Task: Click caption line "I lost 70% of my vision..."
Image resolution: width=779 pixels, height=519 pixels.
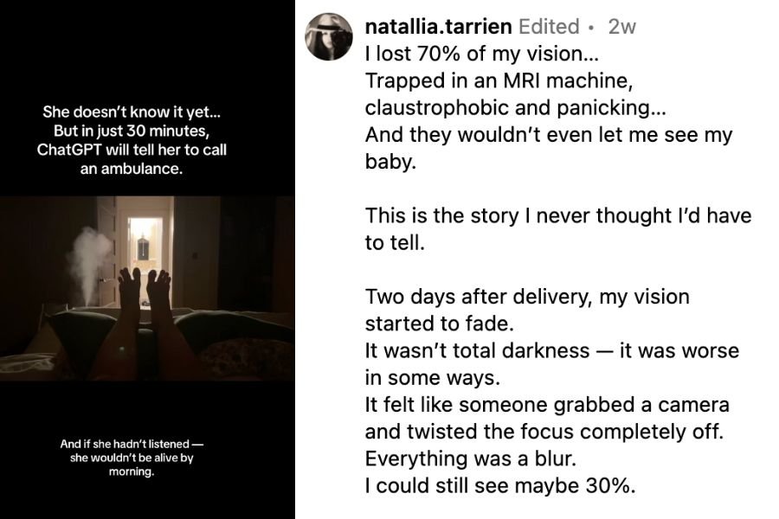Action: click(x=481, y=54)
